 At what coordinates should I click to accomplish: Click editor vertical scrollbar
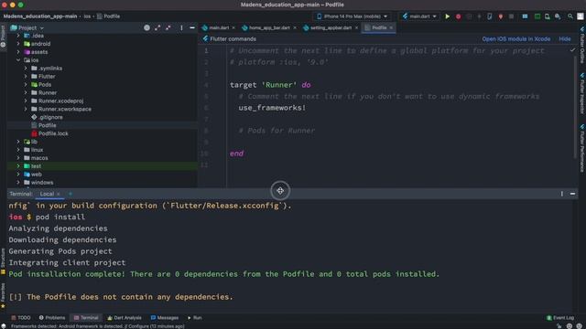pyautogui.click(x=575, y=106)
